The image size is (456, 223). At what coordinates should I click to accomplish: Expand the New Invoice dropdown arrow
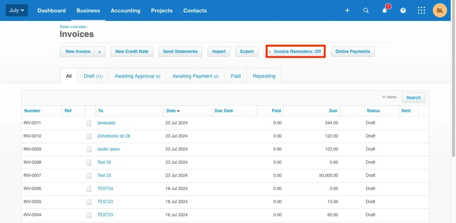[99, 52]
